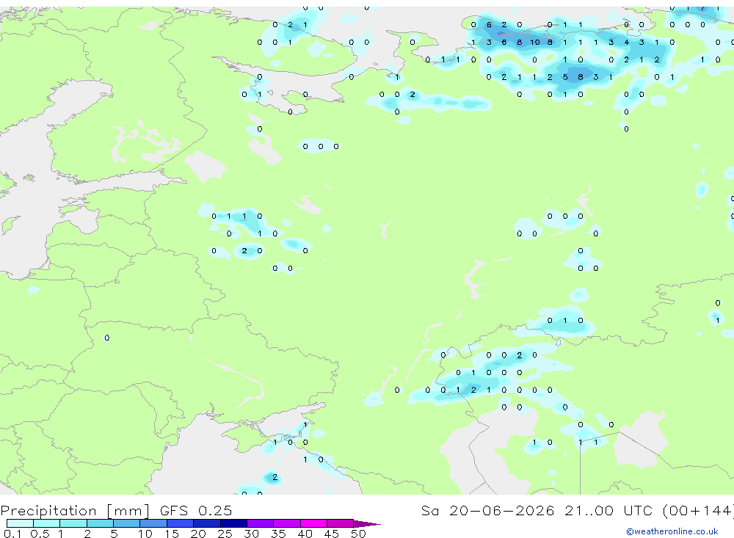The width and height of the screenshot is (734, 538).
Task: Select the 15–20 mm legend swatch
Action: click(181, 523)
